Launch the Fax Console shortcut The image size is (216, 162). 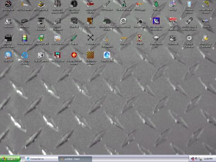click(58, 38)
